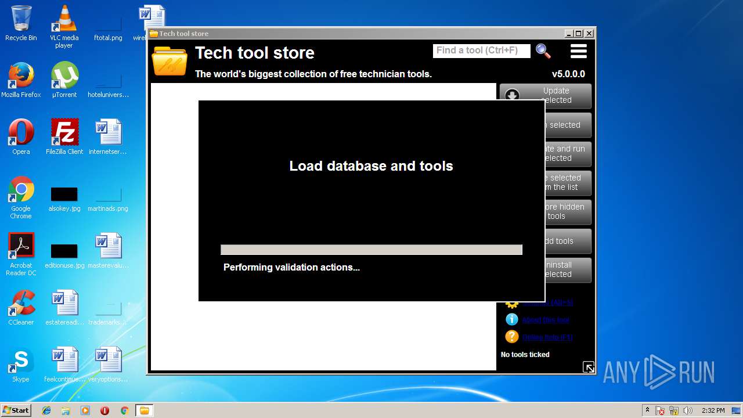The height and width of the screenshot is (418, 743).
Task: Open Opera desktop shortcut
Action: pyautogui.click(x=21, y=137)
